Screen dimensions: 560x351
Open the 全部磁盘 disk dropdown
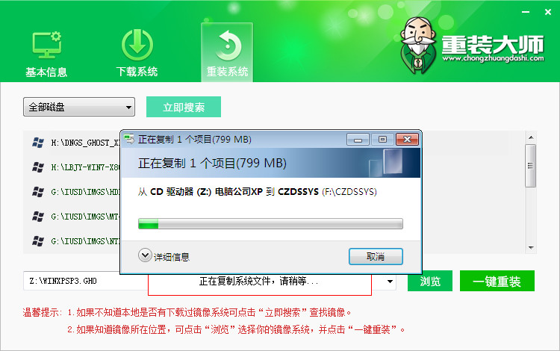[79, 107]
